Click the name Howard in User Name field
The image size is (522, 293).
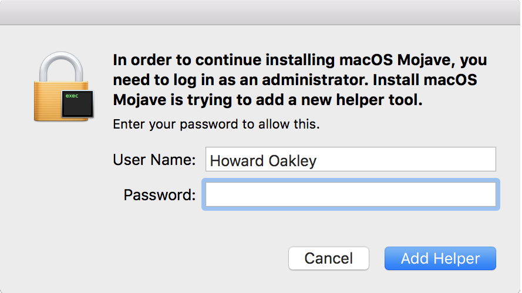click(x=234, y=160)
